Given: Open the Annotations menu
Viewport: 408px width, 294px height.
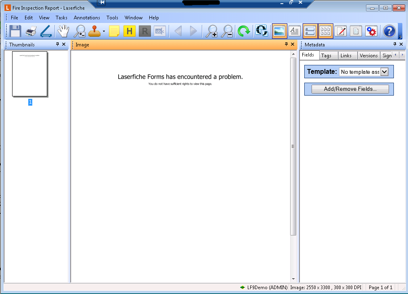Looking at the screenshot, I should click(87, 18).
